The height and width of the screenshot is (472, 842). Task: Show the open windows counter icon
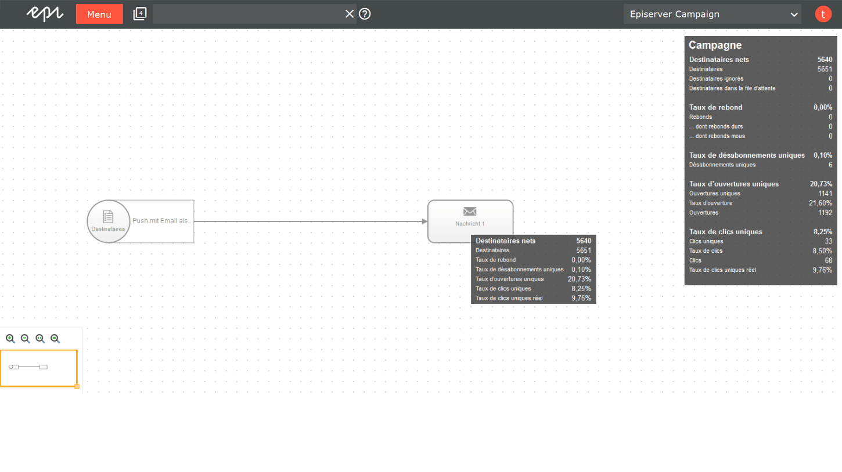(139, 14)
